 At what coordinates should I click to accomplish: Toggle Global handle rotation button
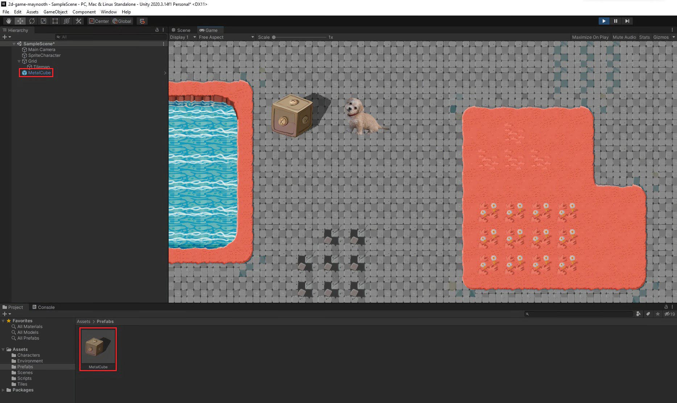point(122,21)
